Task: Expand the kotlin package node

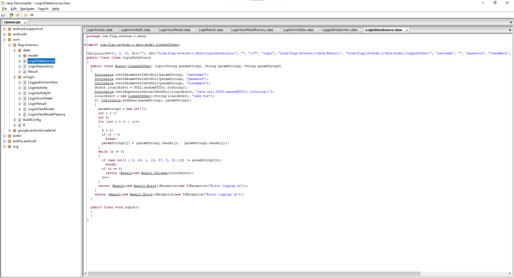Action: 4,136
